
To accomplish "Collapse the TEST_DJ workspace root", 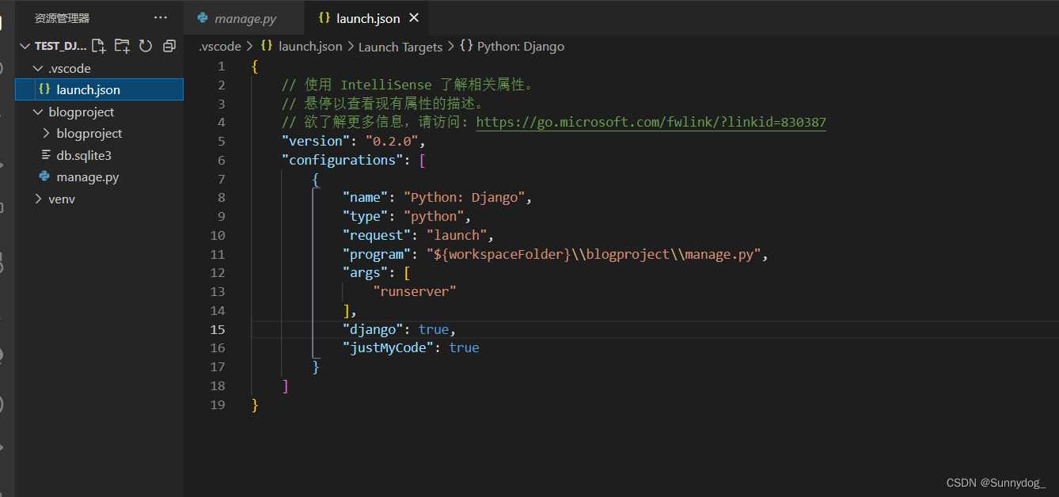I will [x=25, y=46].
